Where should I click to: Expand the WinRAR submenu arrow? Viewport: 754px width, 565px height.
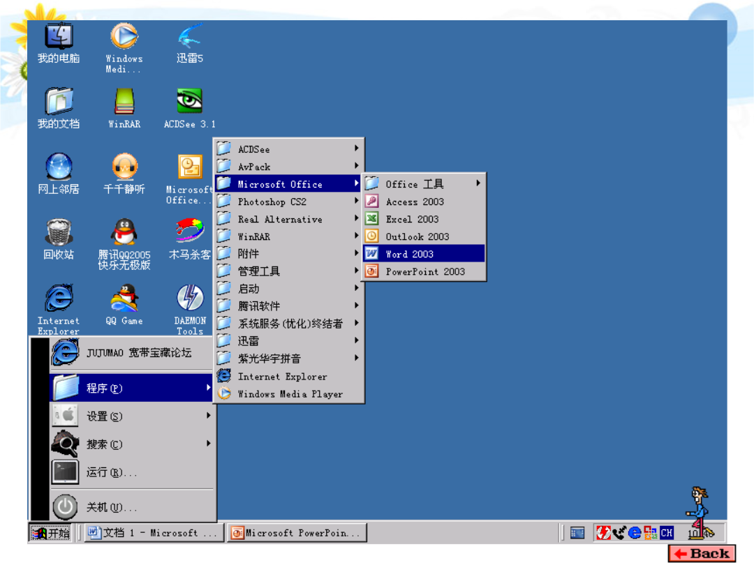356,236
